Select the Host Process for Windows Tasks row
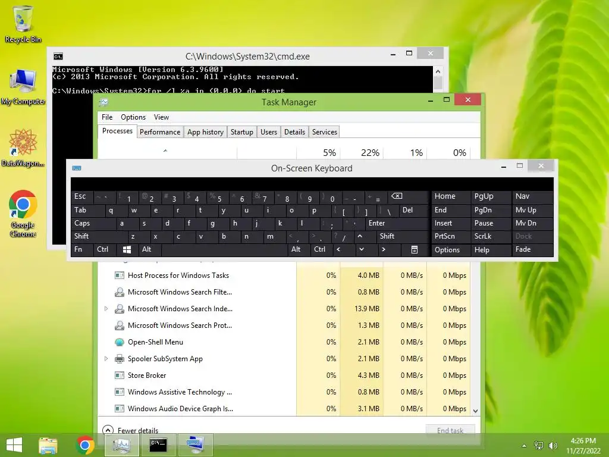This screenshot has height=457, width=609. pyautogui.click(x=284, y=275)
